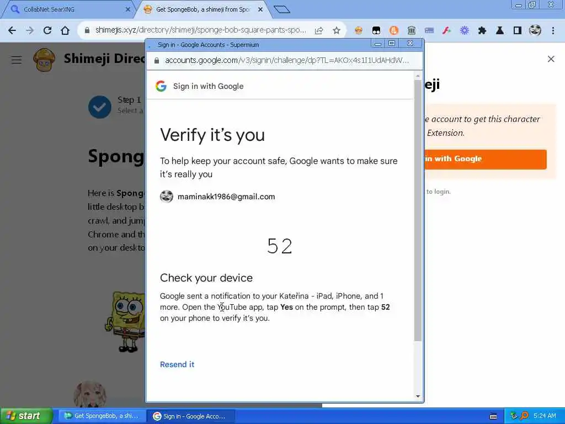This screenshot has width=565, height=424.
Task: Click the Shimeji Direc site title
Action: pos(104,59)
